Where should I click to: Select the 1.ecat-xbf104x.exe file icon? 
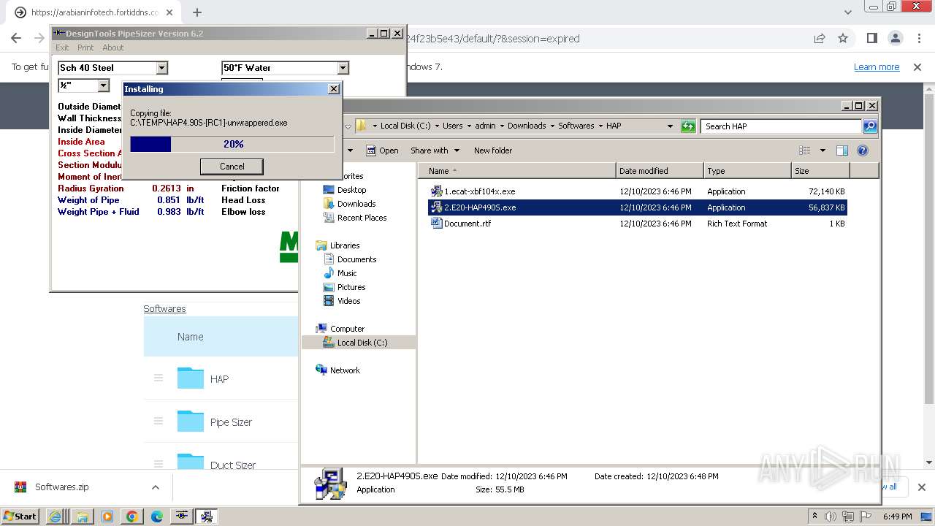[x=437, y=191]
